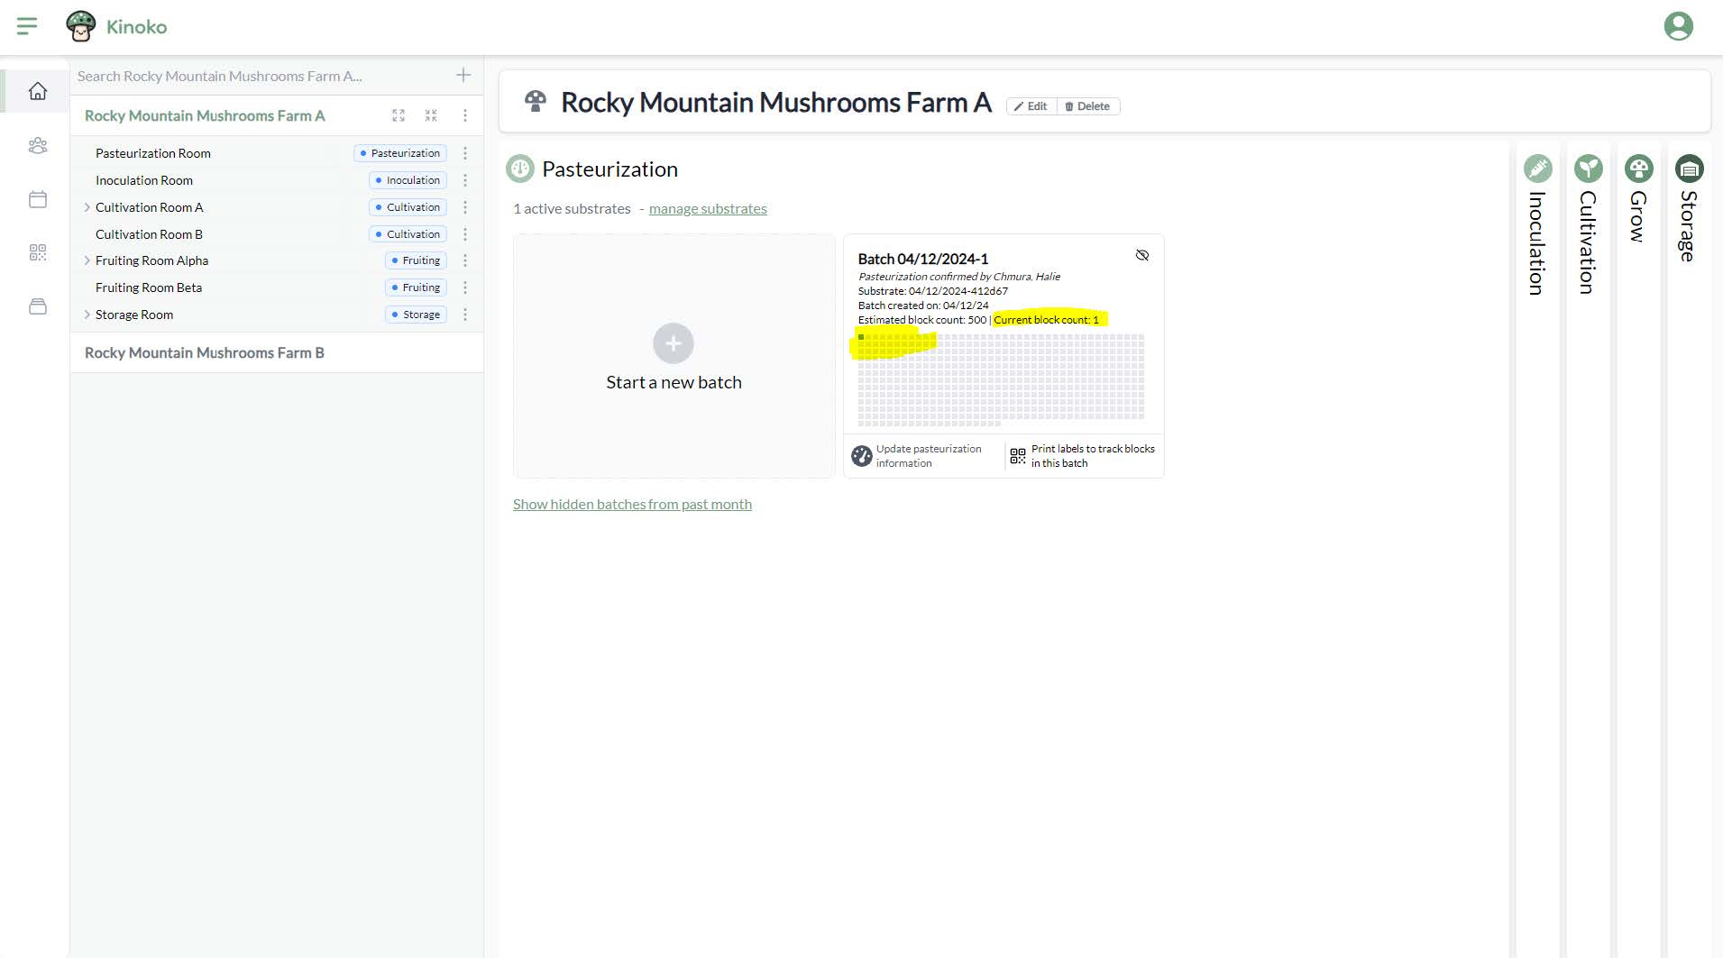Expand Cultivation Room A tree node

pos(87,207)
